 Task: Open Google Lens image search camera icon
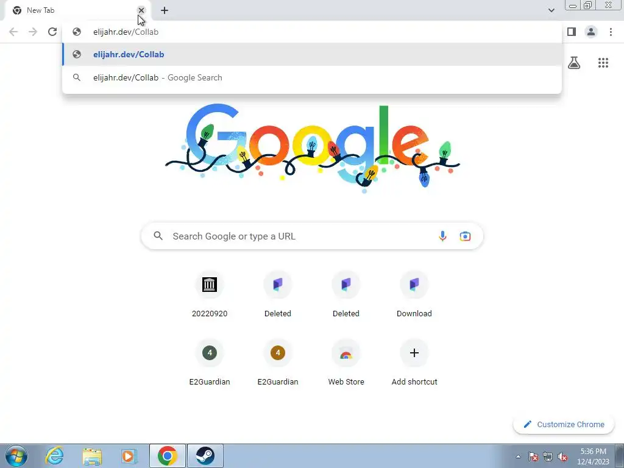pos(465,236)
